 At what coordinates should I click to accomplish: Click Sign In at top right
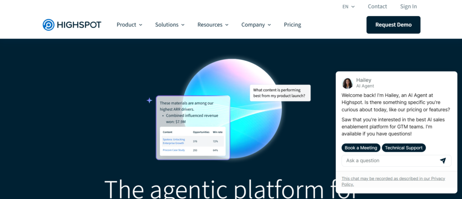pos(408,6)
